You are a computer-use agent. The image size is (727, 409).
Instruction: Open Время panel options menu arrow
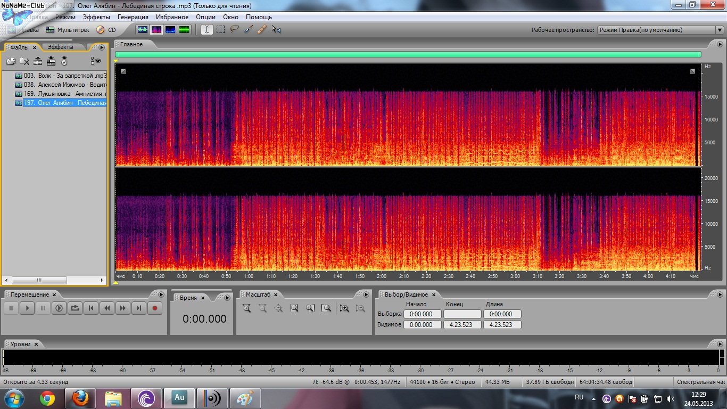[x=227, y=298]
